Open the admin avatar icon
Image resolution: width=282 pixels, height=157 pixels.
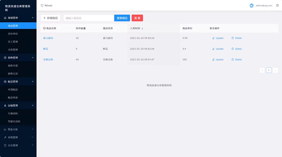point(251,6)
